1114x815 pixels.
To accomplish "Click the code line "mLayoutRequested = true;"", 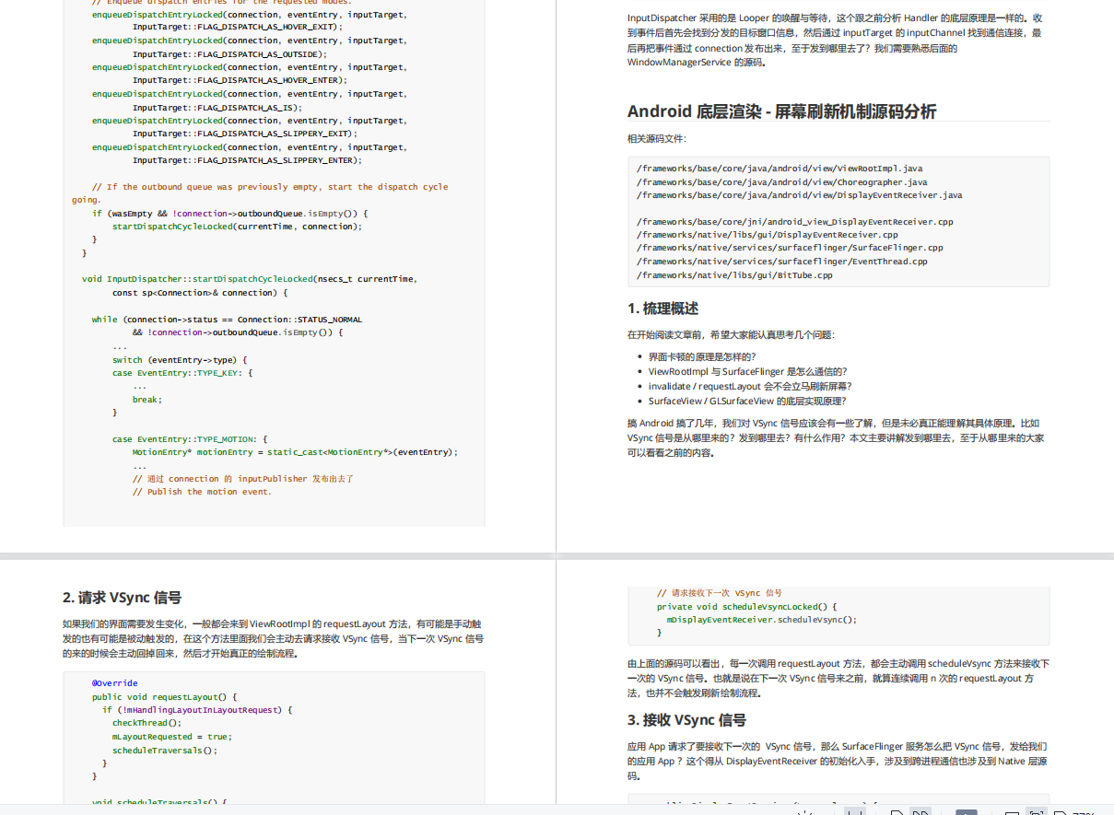I will pos(172,737).
